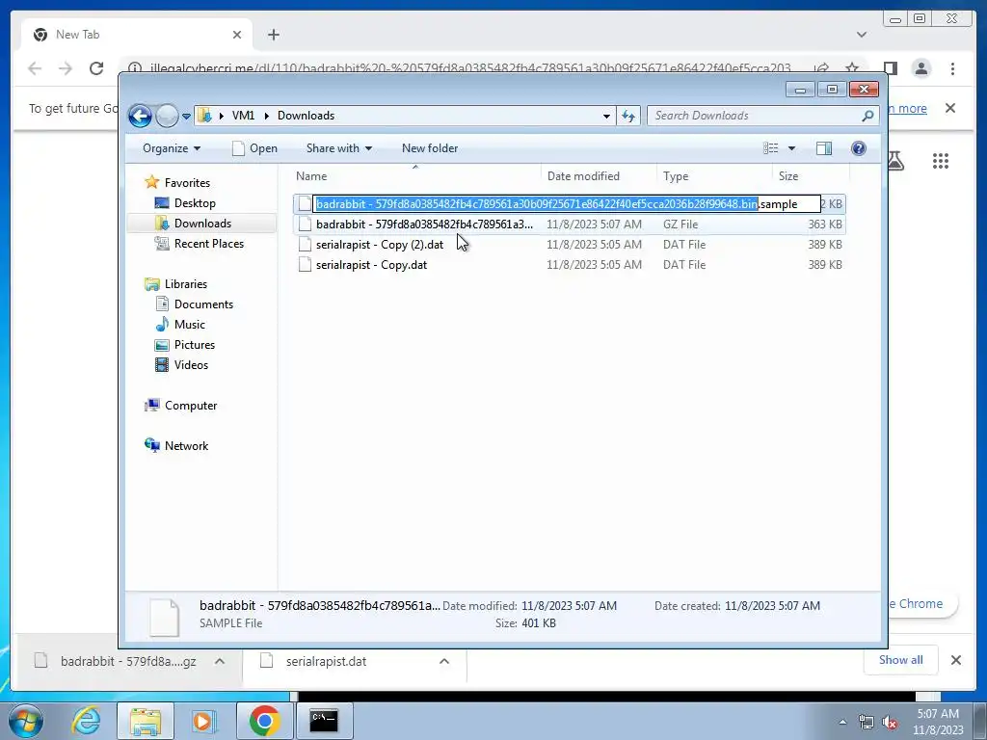The height and width of the screenshot is (740, 987).
Task: Open the Videos library
Action: pyautogui.click(x=191, y=365)
